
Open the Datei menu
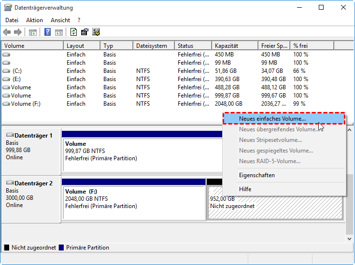[12, 20]
